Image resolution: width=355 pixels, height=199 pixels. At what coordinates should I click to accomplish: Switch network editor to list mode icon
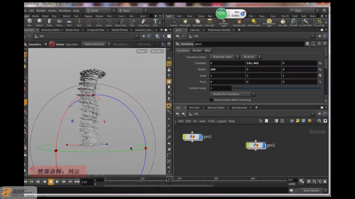coord(267,121)
